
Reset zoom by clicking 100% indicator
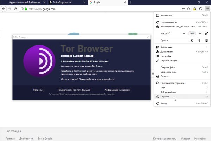[x=192, y=33]
